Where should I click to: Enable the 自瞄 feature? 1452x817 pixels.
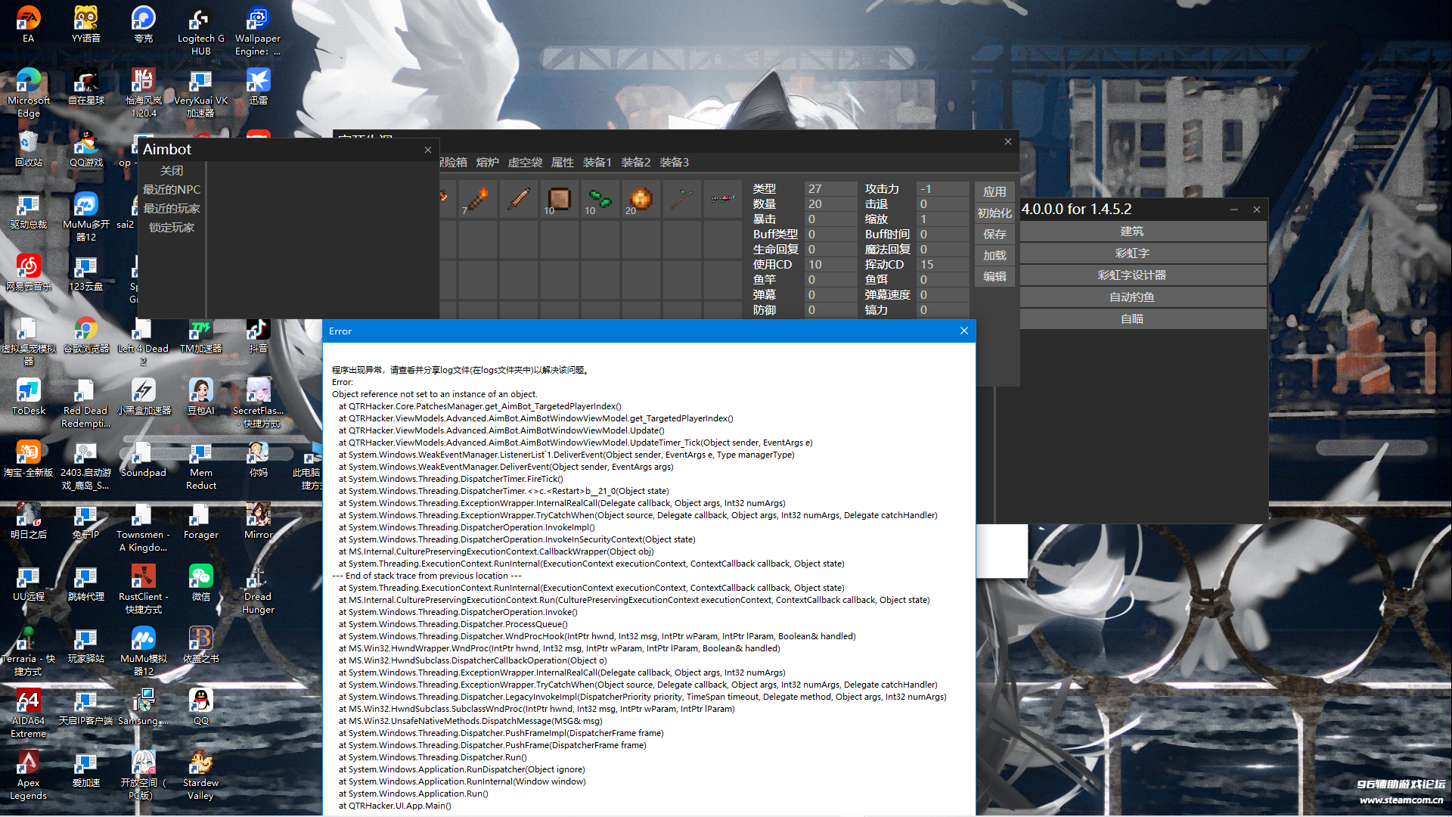point(1132,318)
